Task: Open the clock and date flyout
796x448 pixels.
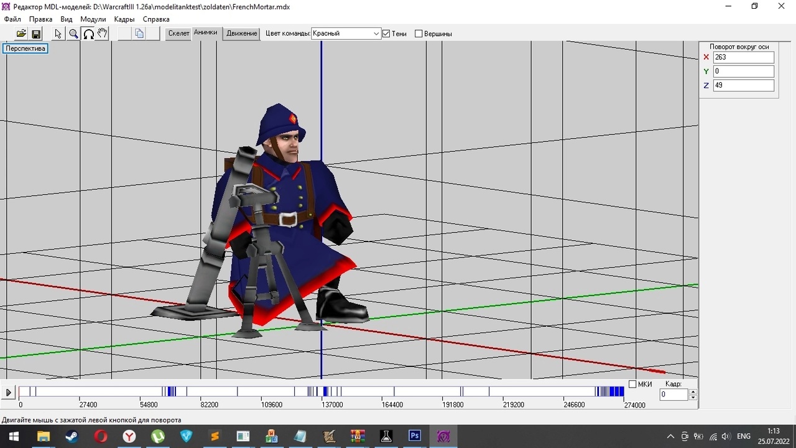Action: click(x=774, y=436)
